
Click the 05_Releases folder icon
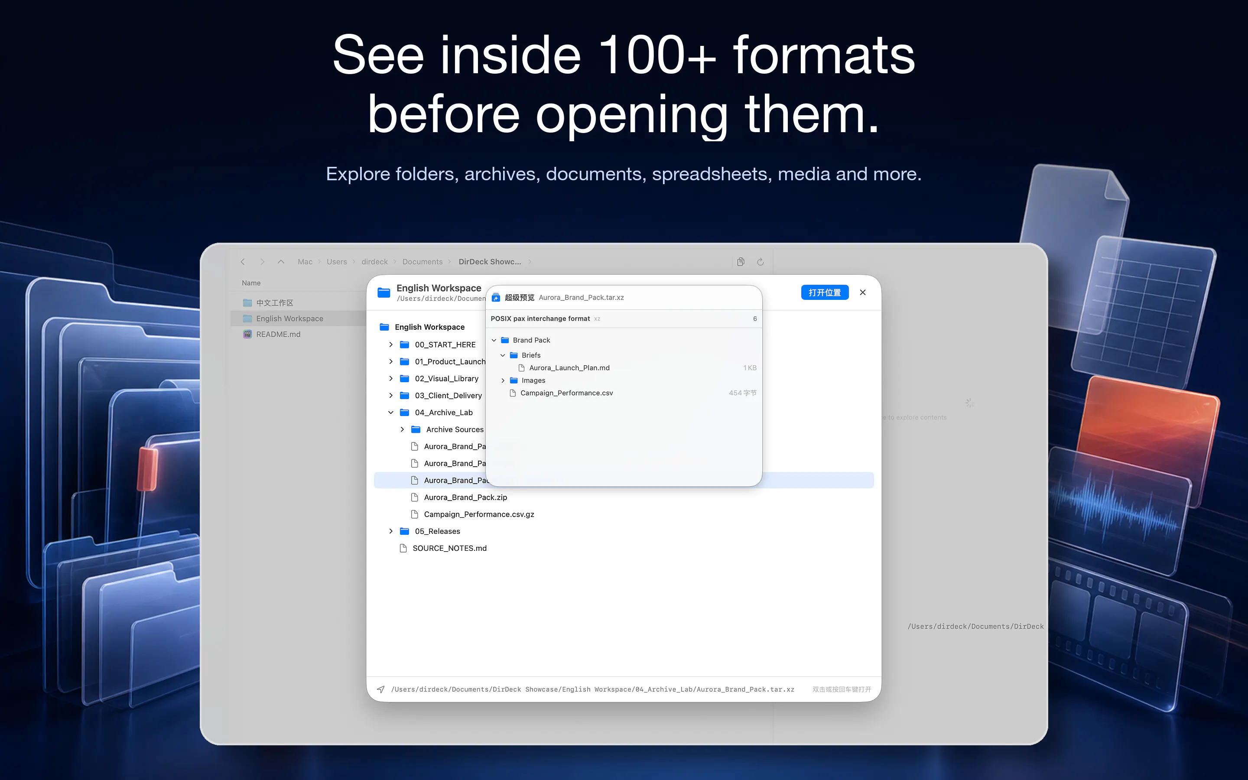405,531
